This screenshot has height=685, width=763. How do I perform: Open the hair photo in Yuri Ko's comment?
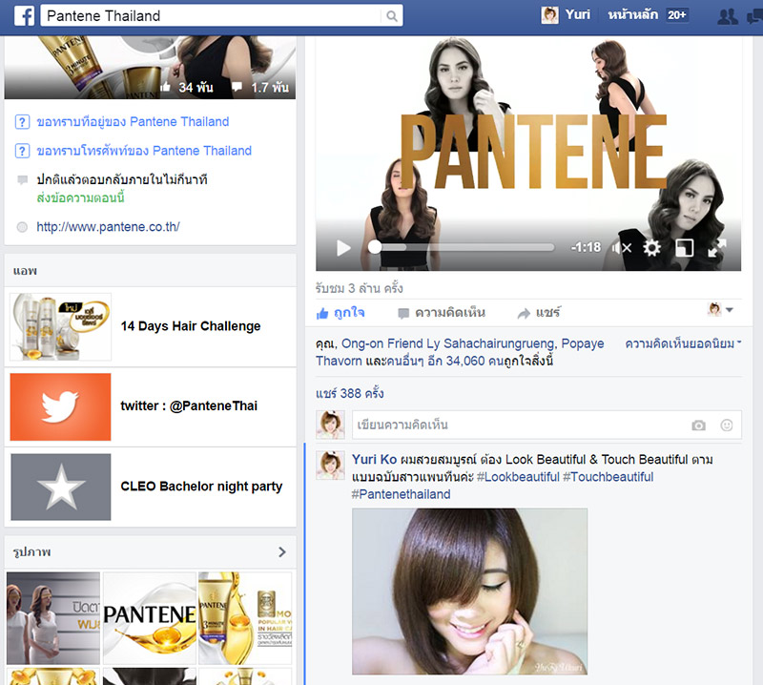click(469, 592)
